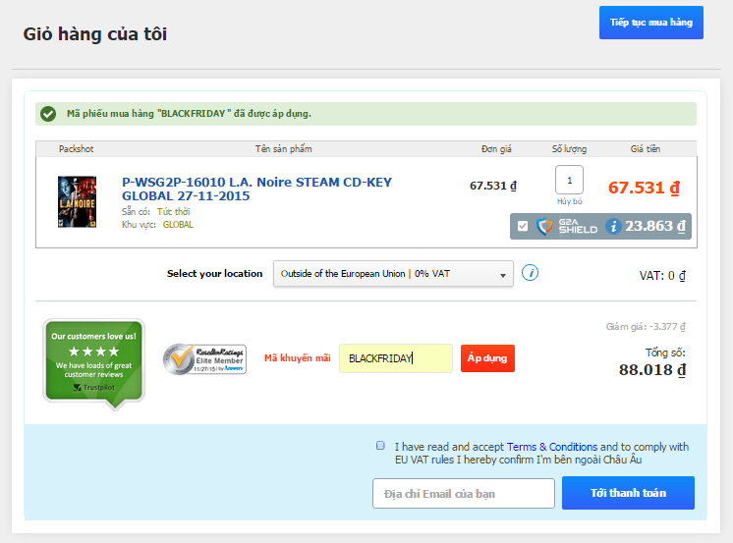Click the Giá tiền column header
The width and height of the screenshot is (733, 543).
pos(646,148)
